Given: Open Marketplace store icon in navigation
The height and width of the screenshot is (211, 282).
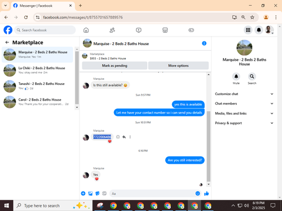Looking at the screenshot, I should click(165, 30).
